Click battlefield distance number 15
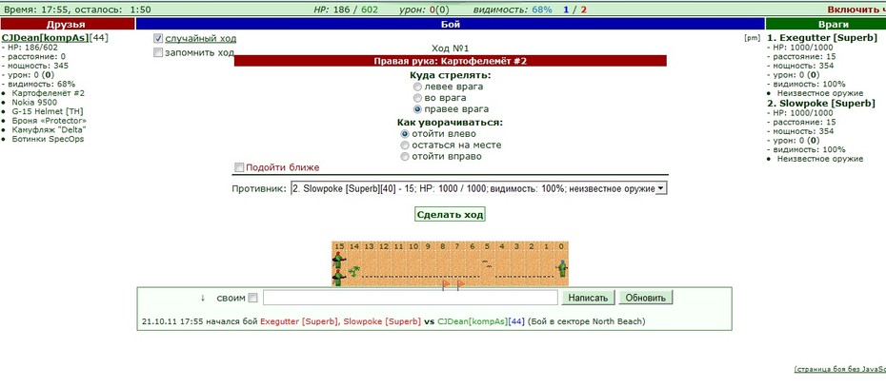This screenshot has height=387, width=886. pos(339,246)
